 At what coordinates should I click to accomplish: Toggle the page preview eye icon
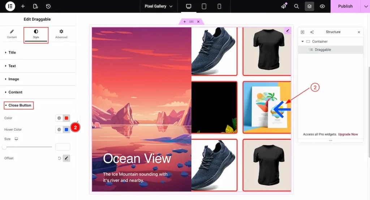tap(322, 6)
